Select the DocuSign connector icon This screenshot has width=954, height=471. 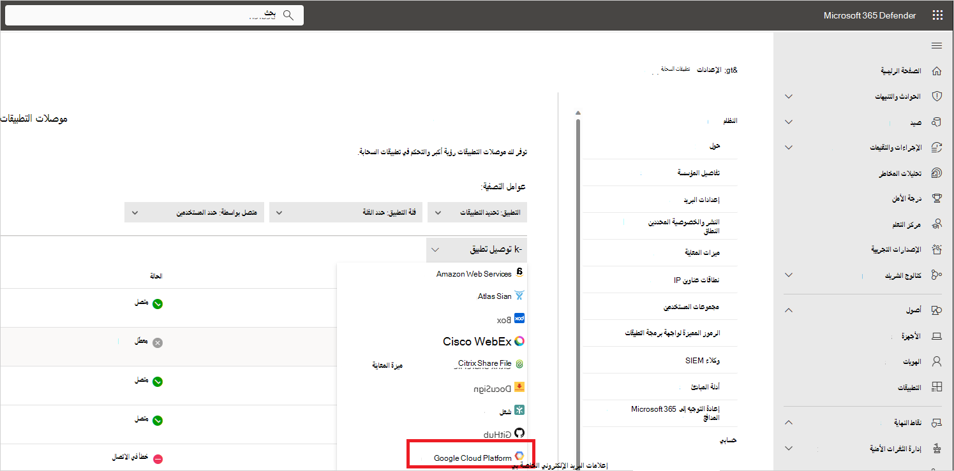click(519, 387)
